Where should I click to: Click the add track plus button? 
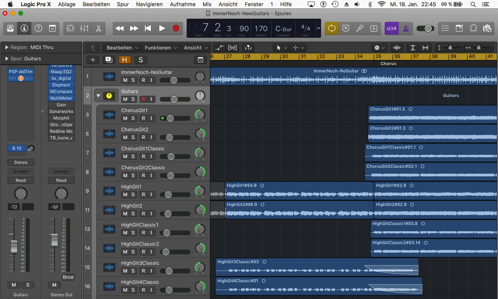coord(93,60)
